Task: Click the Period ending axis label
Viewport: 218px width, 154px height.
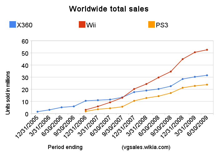Action: point(65,147)
